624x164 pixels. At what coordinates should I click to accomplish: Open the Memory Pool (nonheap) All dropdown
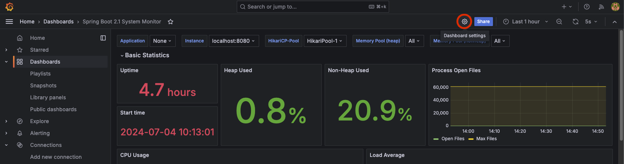(x=500, y=41)
